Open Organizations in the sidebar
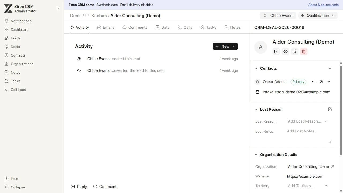 click(x=32, y=64)
